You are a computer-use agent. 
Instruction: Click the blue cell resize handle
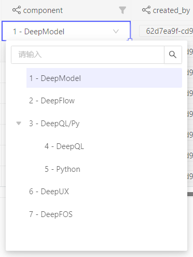tap(130, 40)
